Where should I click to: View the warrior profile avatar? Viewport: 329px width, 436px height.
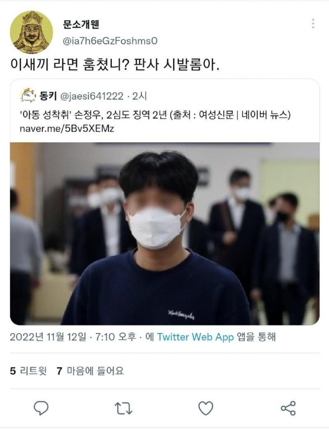coord(31,32)
